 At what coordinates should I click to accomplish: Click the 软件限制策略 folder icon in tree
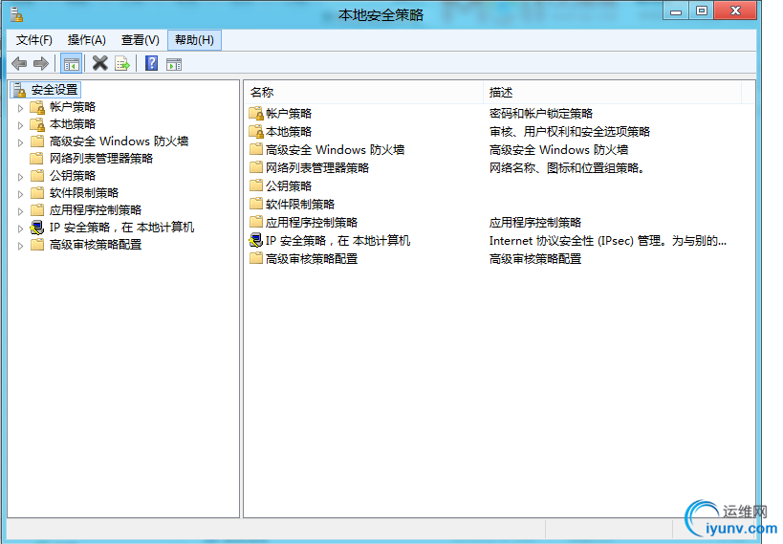37,193
